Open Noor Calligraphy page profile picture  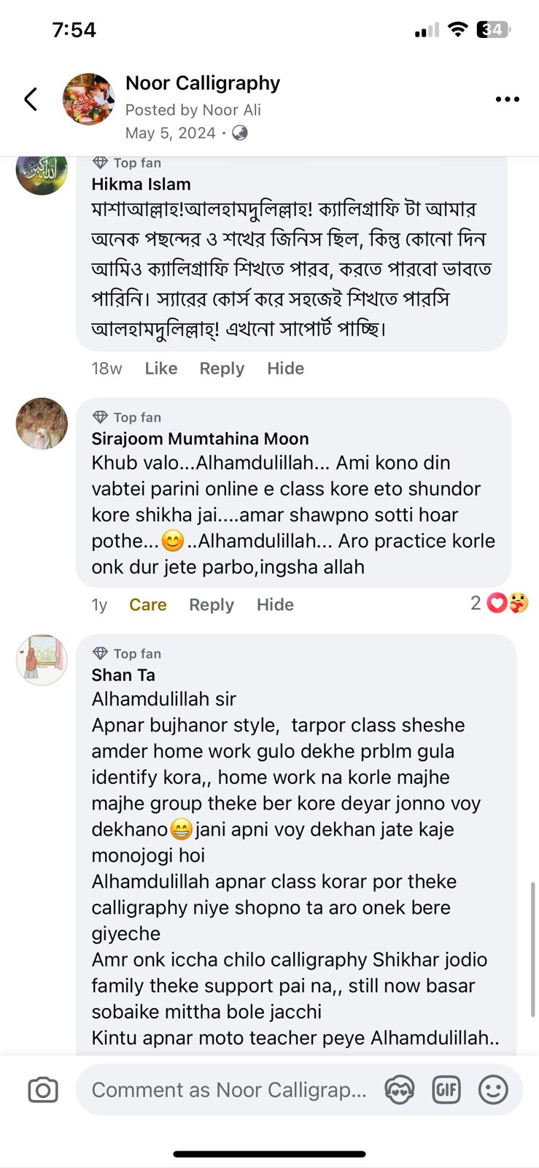88,99
